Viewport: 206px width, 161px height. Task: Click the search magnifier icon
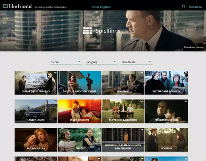(x=183, y=6)
